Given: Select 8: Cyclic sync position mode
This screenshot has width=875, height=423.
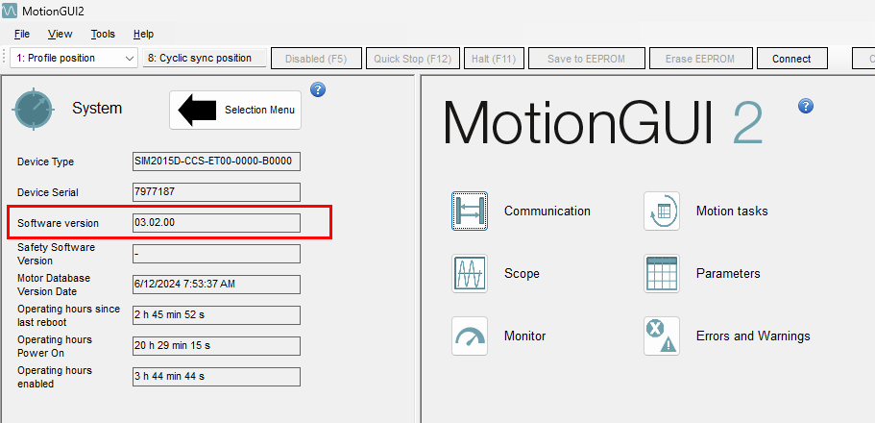Looking at the screenshot, I should click(x=205, y=58).
